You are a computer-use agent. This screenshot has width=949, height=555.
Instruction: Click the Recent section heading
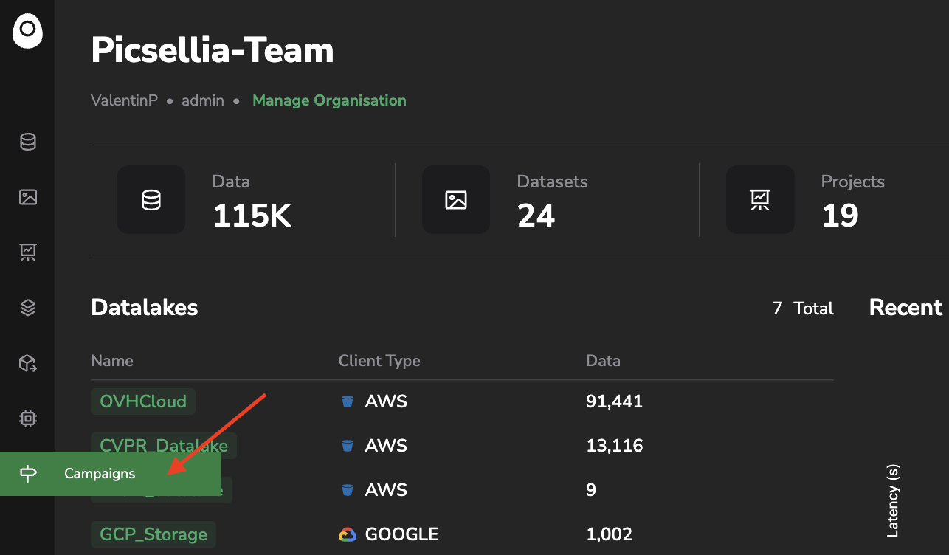pyautogui.click(x=906, y=307)
